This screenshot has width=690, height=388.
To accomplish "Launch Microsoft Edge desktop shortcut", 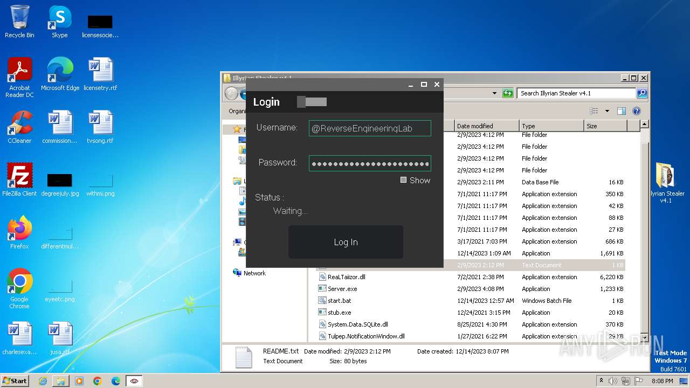I will [x=60, y=74].
